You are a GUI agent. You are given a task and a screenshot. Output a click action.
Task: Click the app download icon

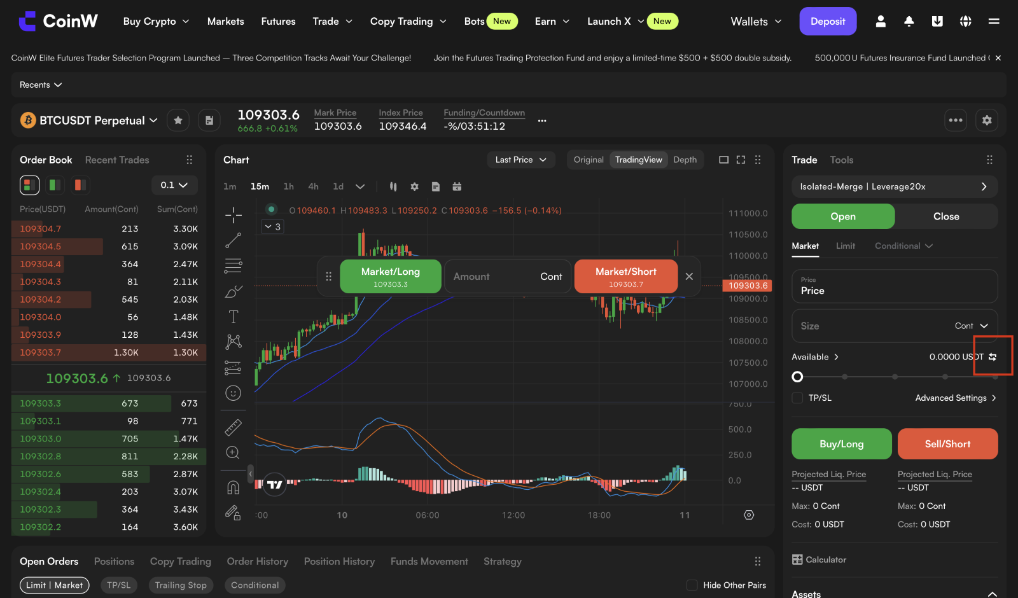[937, 22]
